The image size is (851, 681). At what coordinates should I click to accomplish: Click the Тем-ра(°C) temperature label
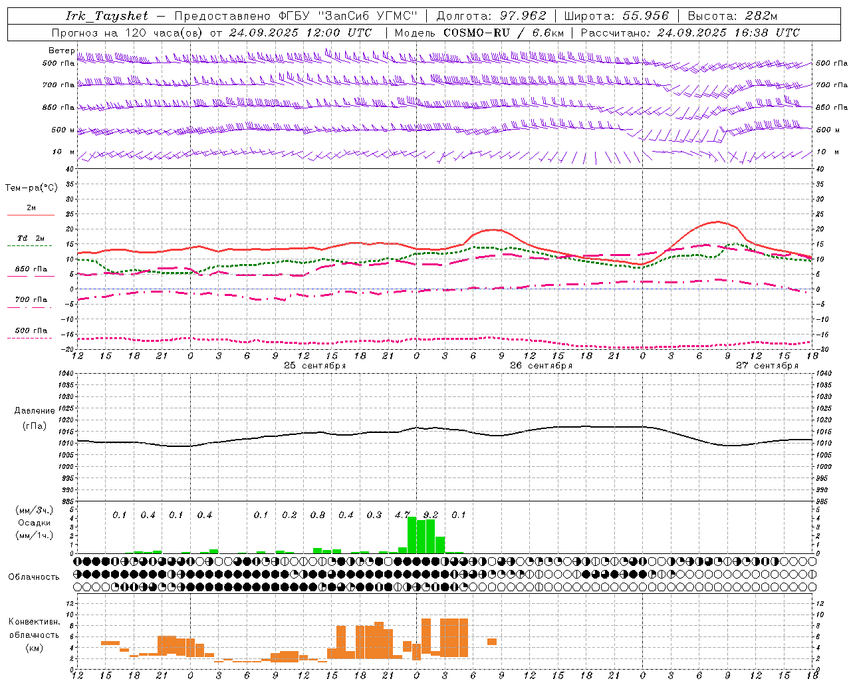(31, 188)
